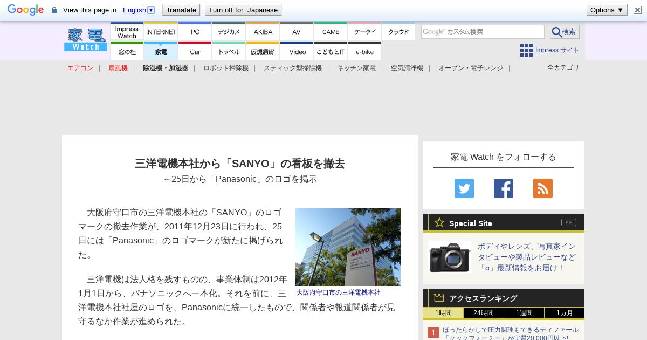Click the Google logo in the translate bar
Screen dimensions: 647x340
(25, 10)
